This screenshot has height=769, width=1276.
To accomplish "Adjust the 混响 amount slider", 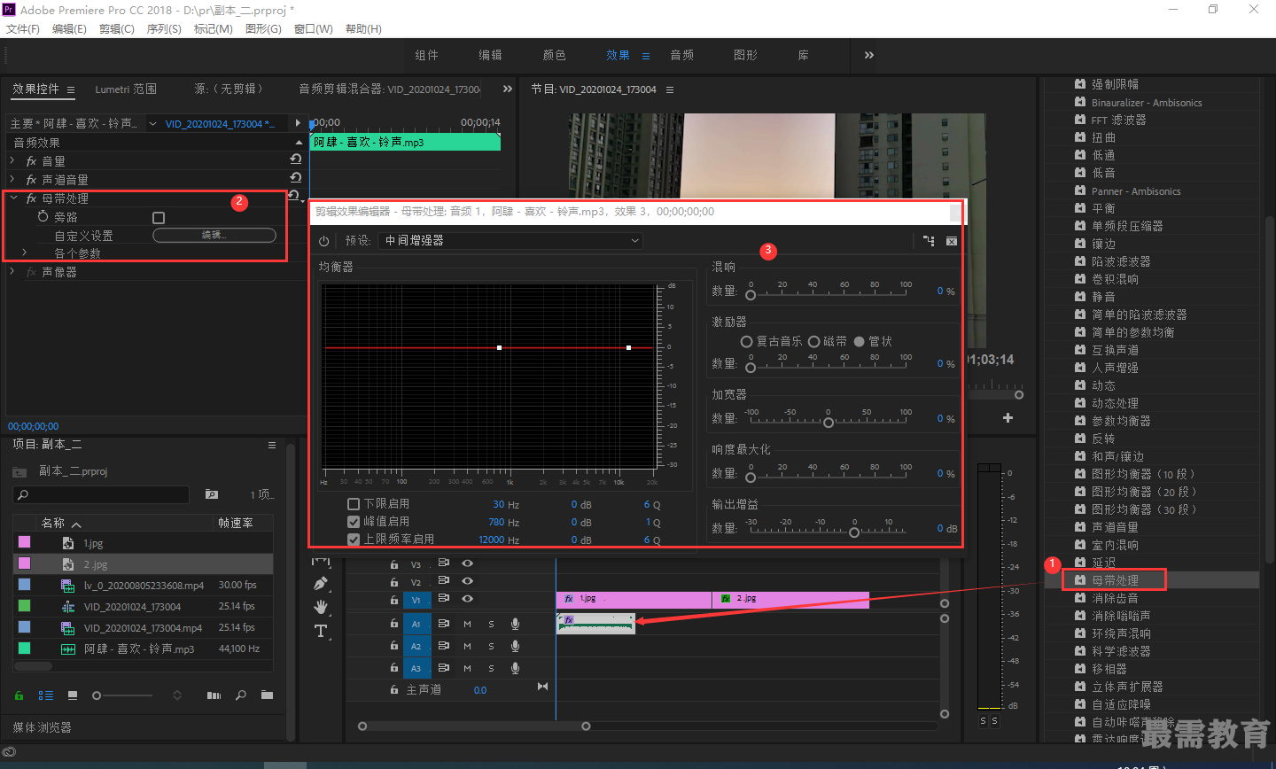I will [751, 295].
